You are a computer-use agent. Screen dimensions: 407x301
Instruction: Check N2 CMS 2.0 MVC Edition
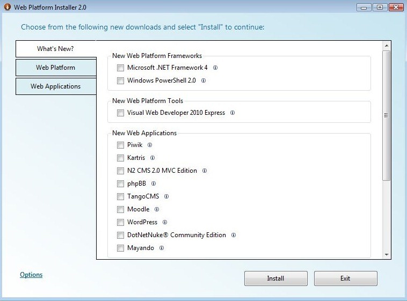click(x=120, y=171)
